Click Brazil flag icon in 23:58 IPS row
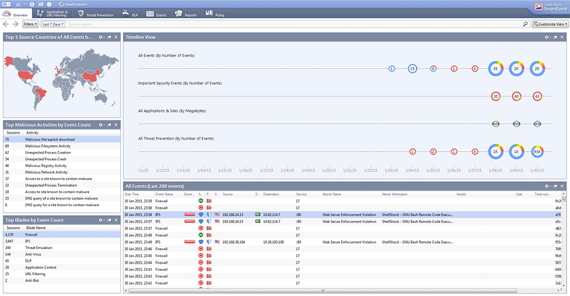Image resolution: width=570 pixels, height=296 pixels. point(258,215)
